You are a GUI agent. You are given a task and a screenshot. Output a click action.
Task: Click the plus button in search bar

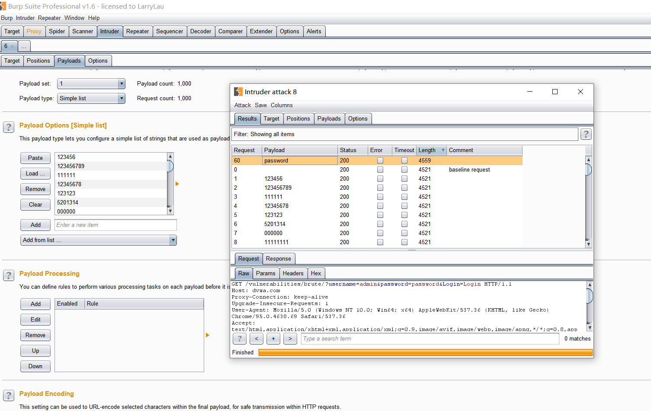point(273,339)
